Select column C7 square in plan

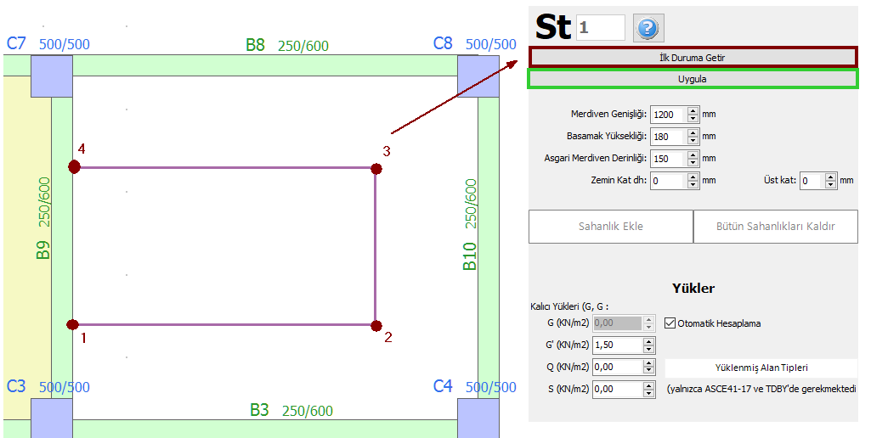pos(52,76)
